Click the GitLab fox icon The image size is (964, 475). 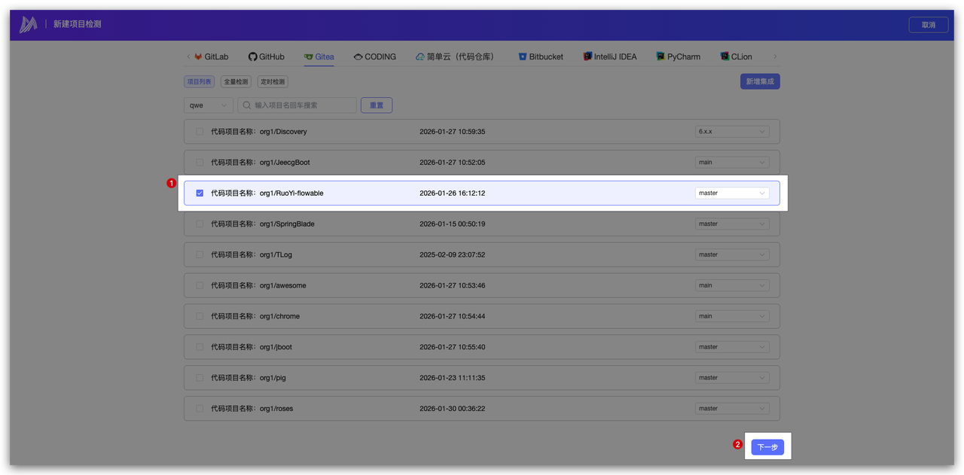coord(198,57)
